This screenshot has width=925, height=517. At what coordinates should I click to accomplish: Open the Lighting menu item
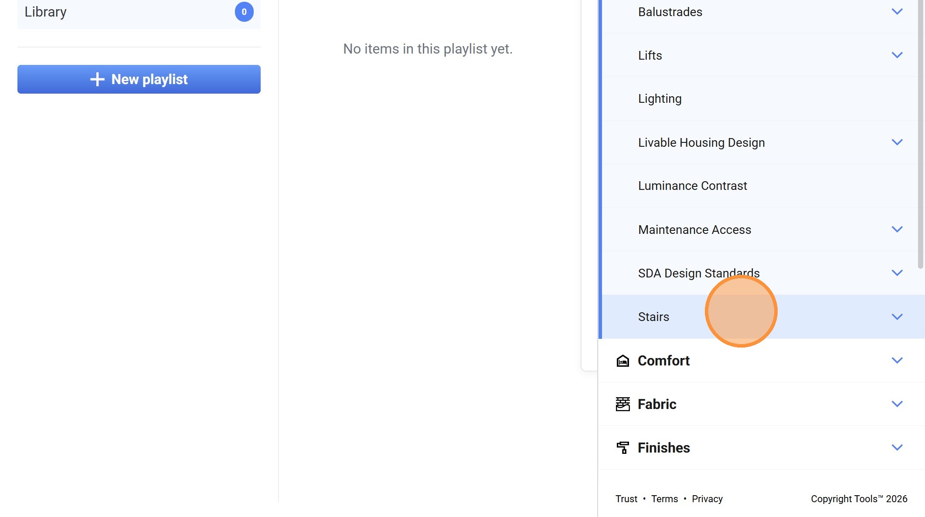click(x=660, y=99)
